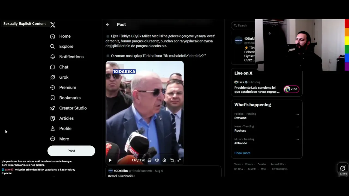Click the 10DAKIKA watermark video area
This screenshot has width=349, height=196.
pos(124,72)
